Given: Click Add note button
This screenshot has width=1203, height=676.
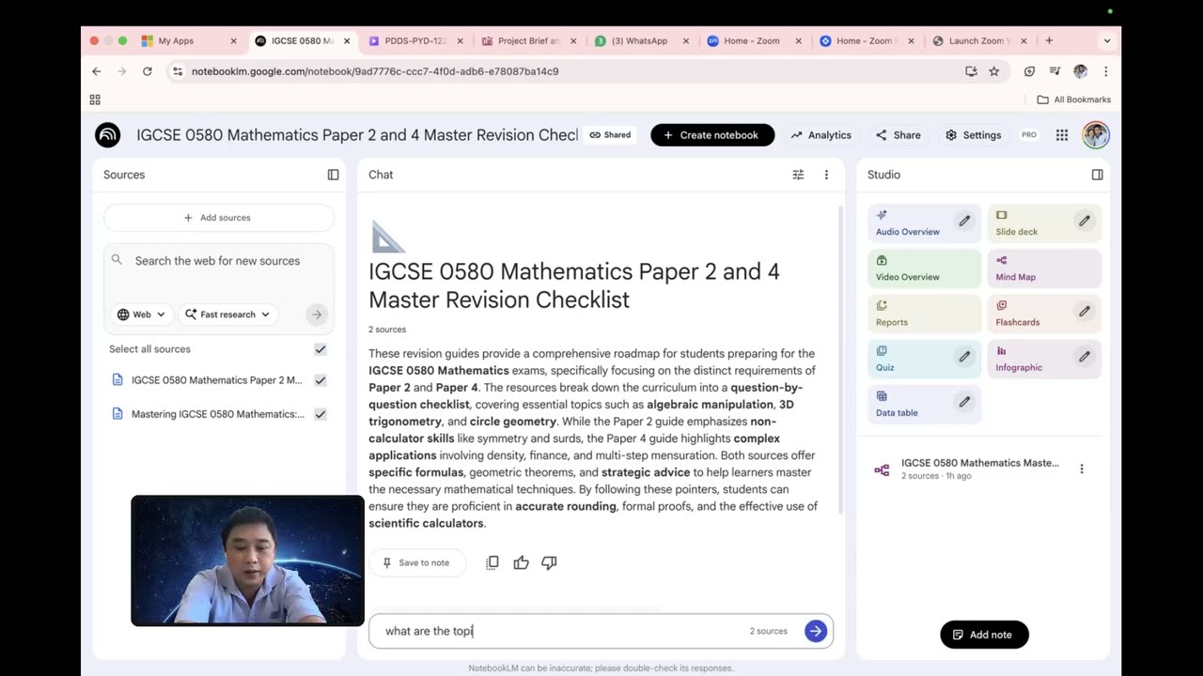Looking at the screenshot, I should pyautogui.click(x=984, y=635).
